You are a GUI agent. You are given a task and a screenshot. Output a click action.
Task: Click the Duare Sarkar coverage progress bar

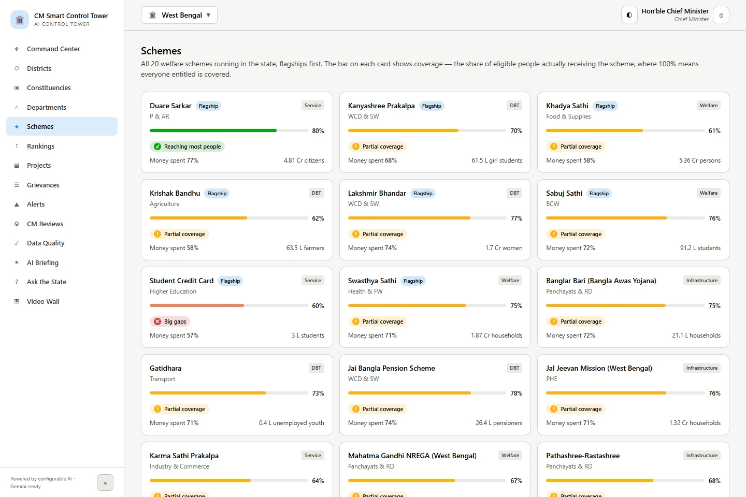pos(229,130)
